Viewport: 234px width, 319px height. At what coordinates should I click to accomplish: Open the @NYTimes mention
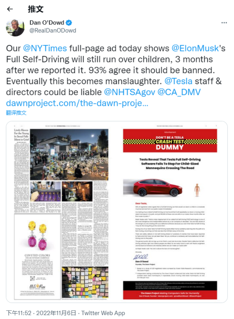(x=45, y=48)
